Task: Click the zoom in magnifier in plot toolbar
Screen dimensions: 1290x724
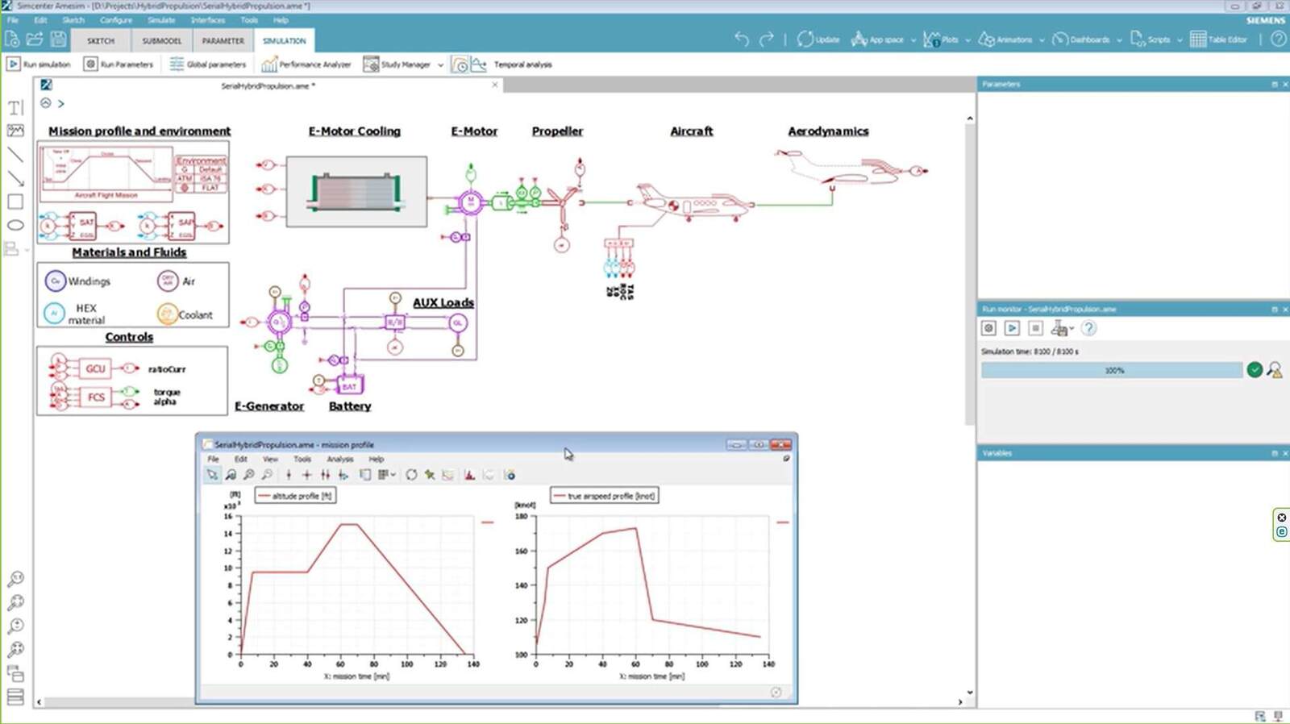Action: 249,475
